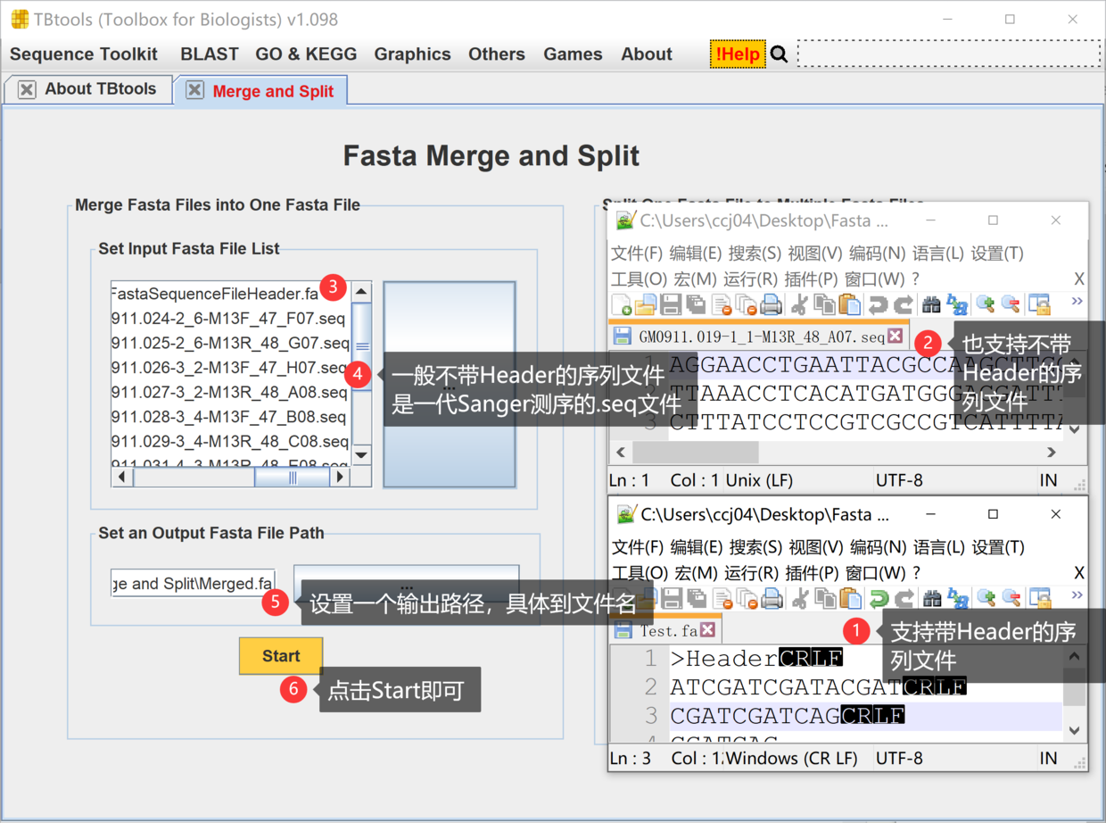Click the file list's horizontal scrollbar right arrow
Image resolution: width=1106 pixels, height=823 pixels.
(338, 478)
